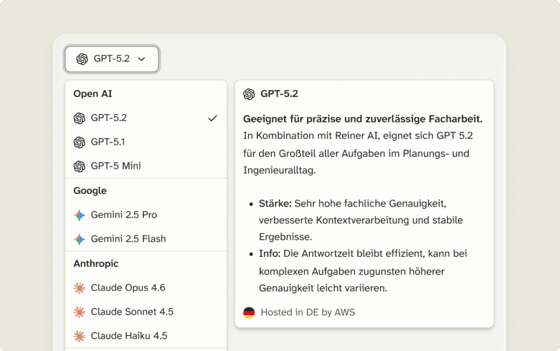The image size is (560, 351).
Task: Click the German flag hosting icon
Action: (x=249, y=312)
